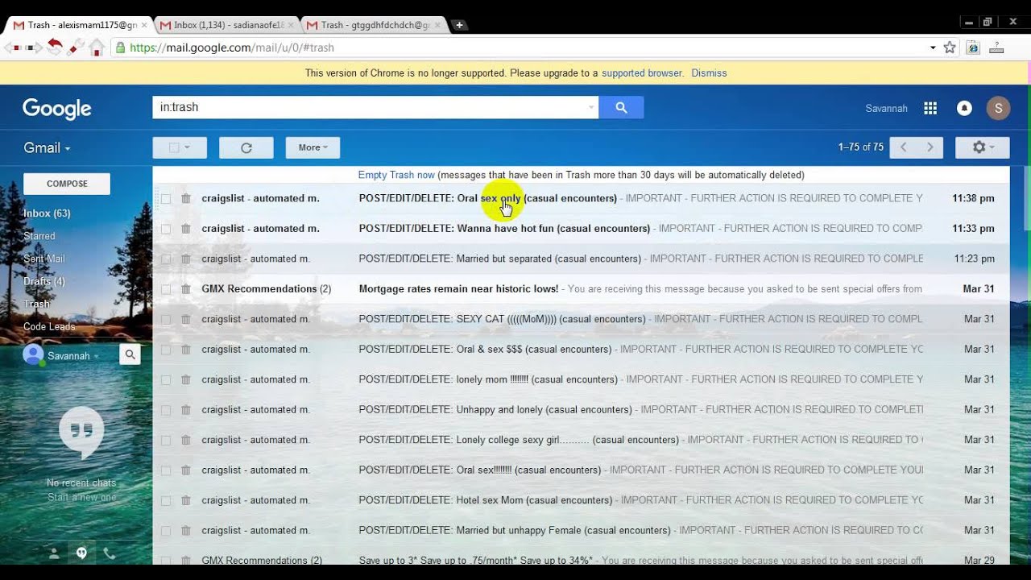
Task: Select the Unhappy and lonely checkbox
Action: [x=165, y=410]
